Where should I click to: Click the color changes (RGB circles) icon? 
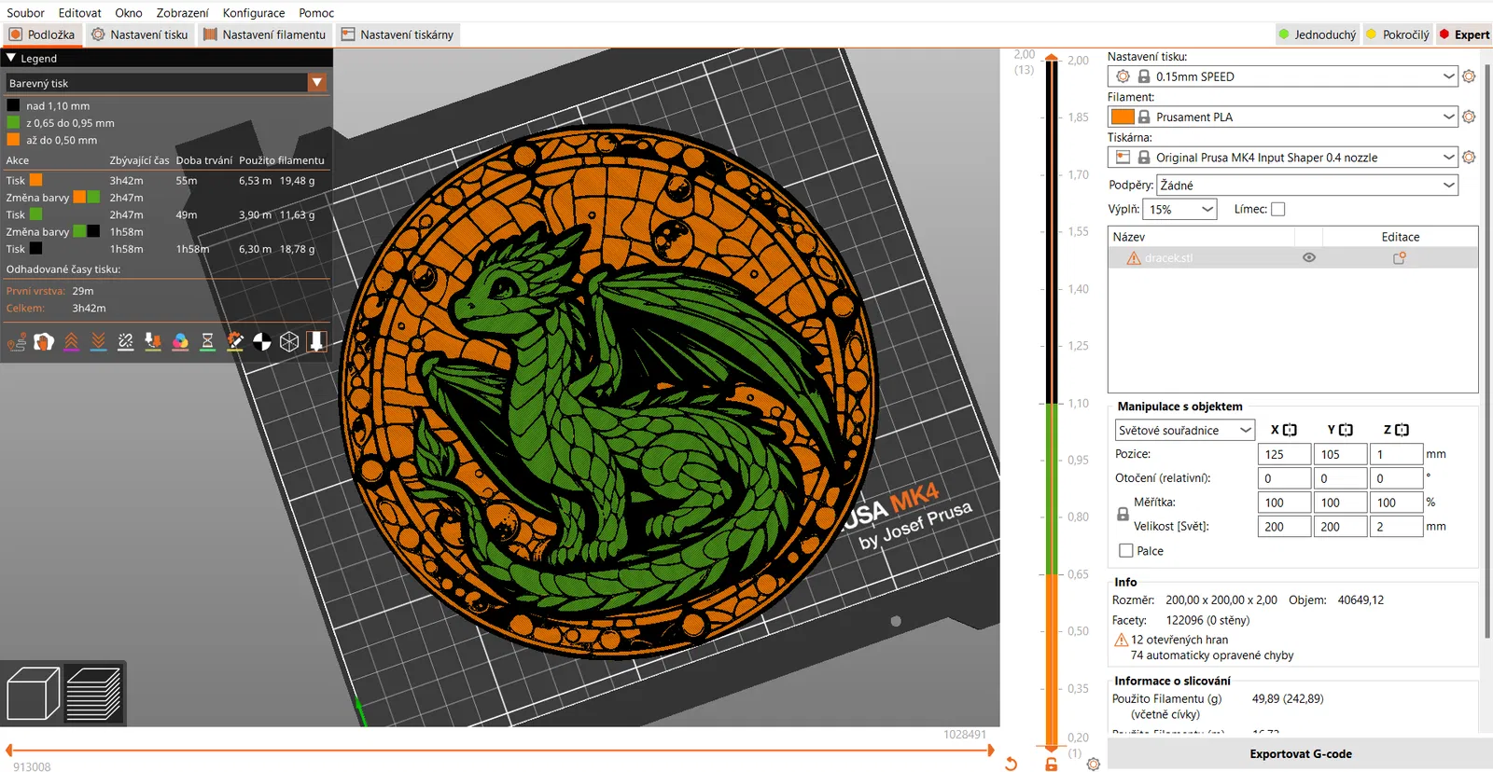click(x=180, y=342)
